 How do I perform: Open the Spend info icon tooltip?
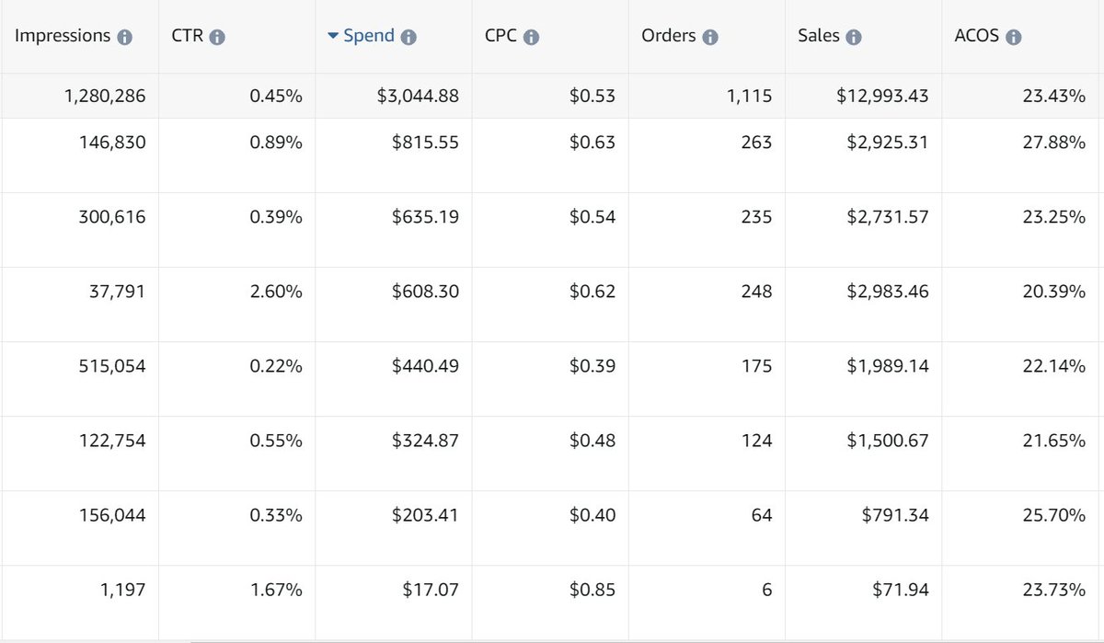[x=408, y=38]
